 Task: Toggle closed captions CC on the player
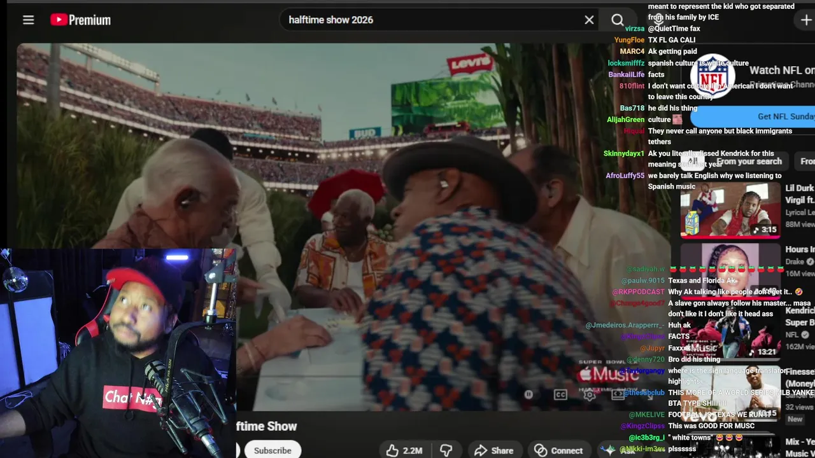560,394
